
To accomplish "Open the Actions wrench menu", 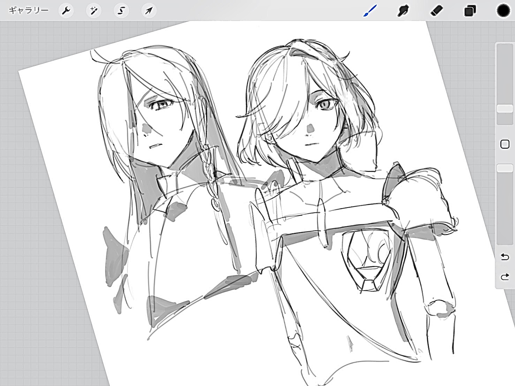I will pyautogui.click(x=66, y=11).
